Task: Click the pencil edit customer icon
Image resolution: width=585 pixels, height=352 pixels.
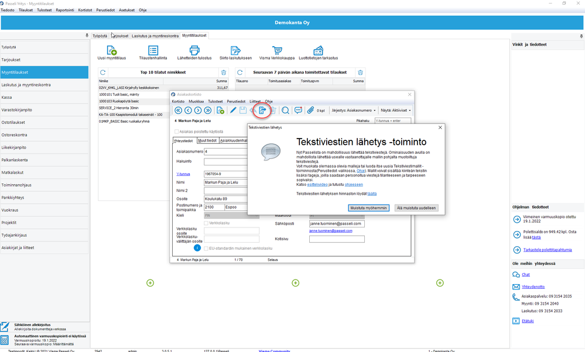Action: click(x=233, y=111)
